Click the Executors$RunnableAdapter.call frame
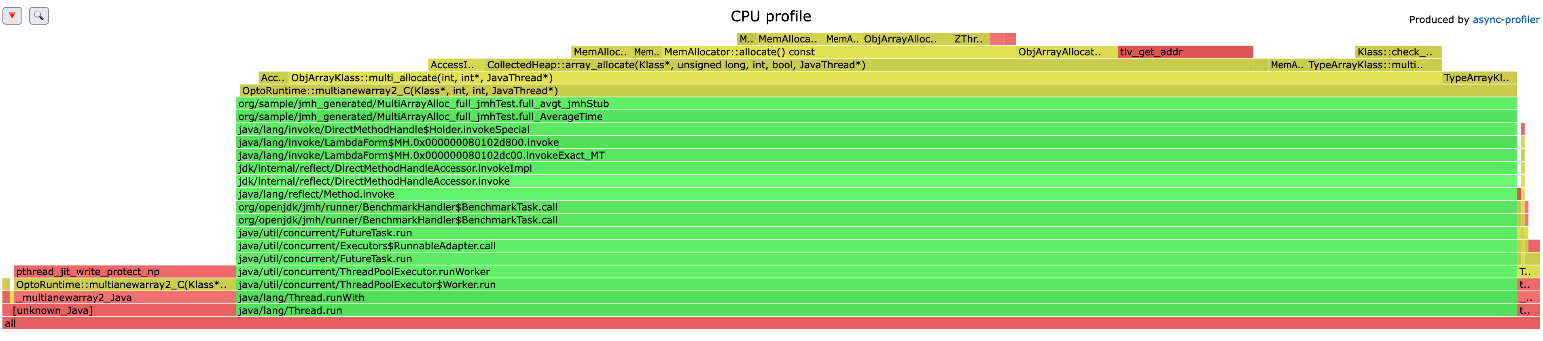Image resolution: width=1543 pixels, height=341 pixels. point(876,246)
